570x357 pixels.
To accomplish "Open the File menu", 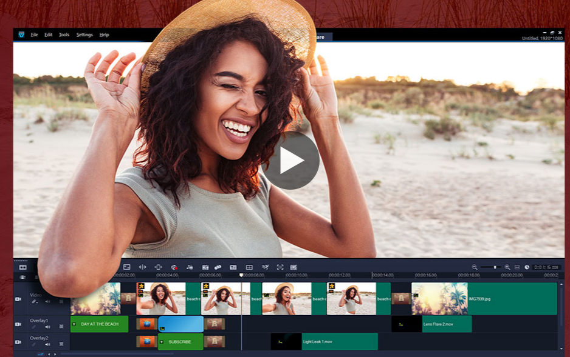I will tap(34, 35).
